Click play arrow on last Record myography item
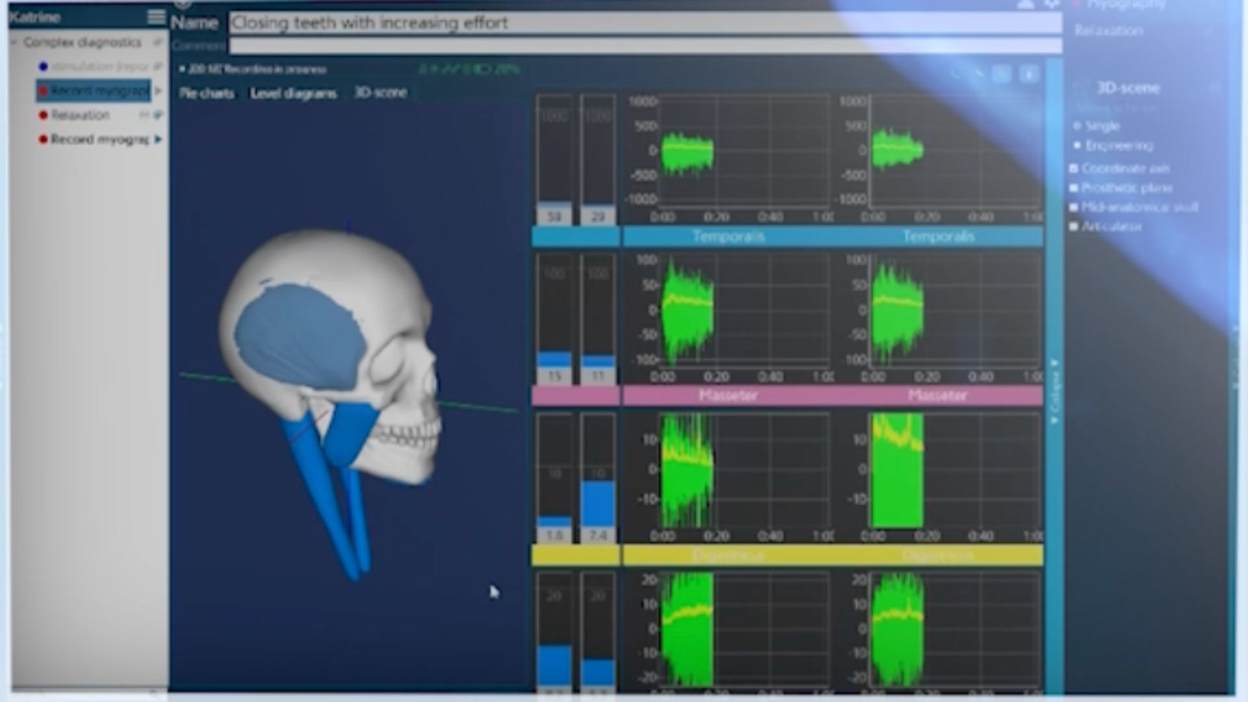 (x=158, y=139)
